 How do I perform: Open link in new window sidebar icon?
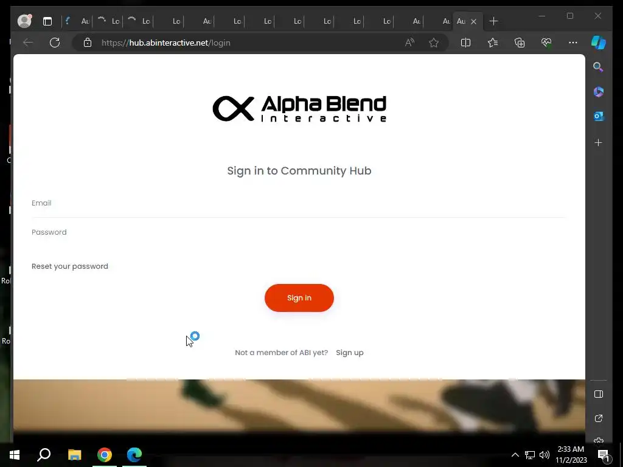click(599, 418)
